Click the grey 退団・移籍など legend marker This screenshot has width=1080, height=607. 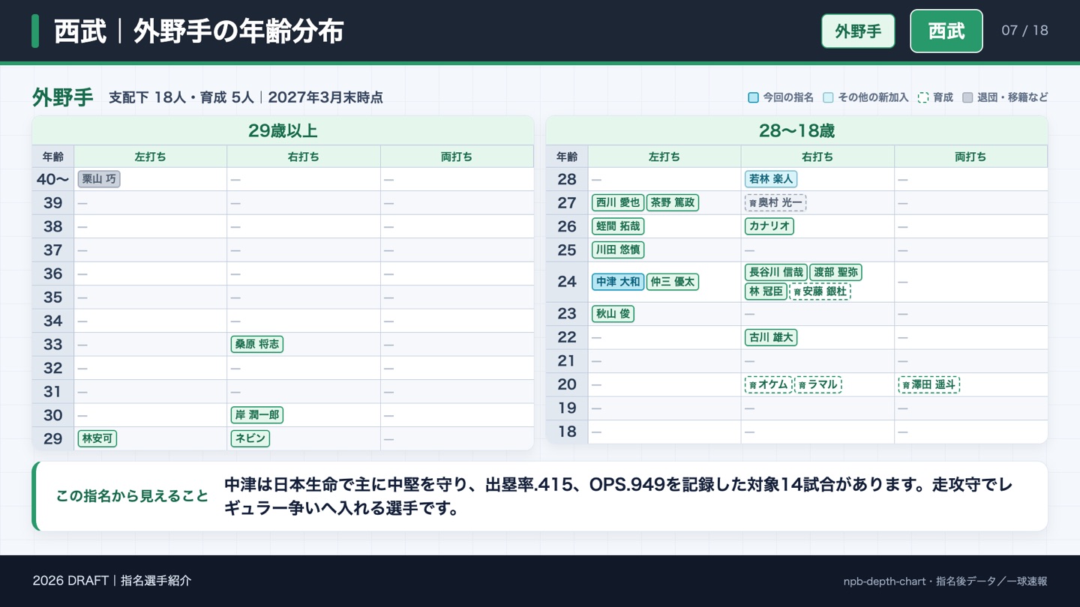coord(967,97)
